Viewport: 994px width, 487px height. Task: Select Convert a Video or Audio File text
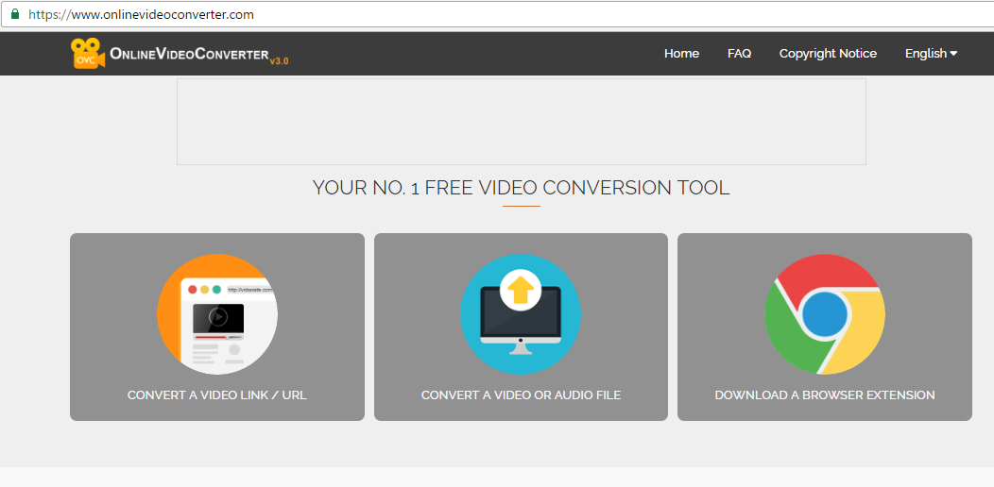click(x=521, y=395)
